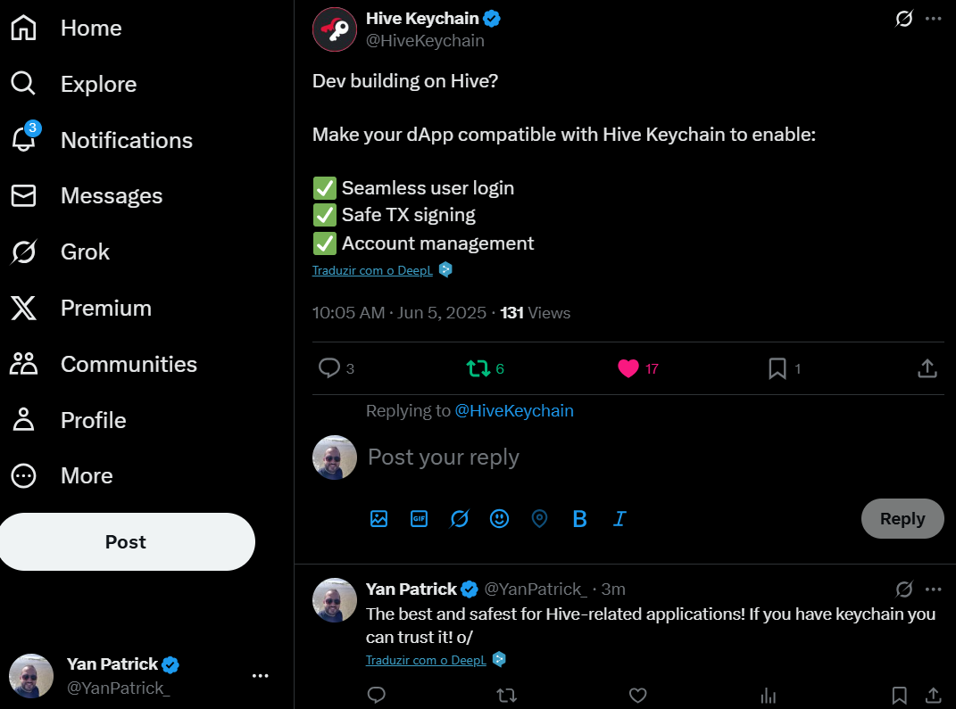Click the Reply button
Image resolution: width=956 pixels, height=709 pixels.
tap(902, 518)
